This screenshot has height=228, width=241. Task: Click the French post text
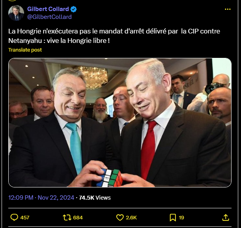[x=114, y=36]
